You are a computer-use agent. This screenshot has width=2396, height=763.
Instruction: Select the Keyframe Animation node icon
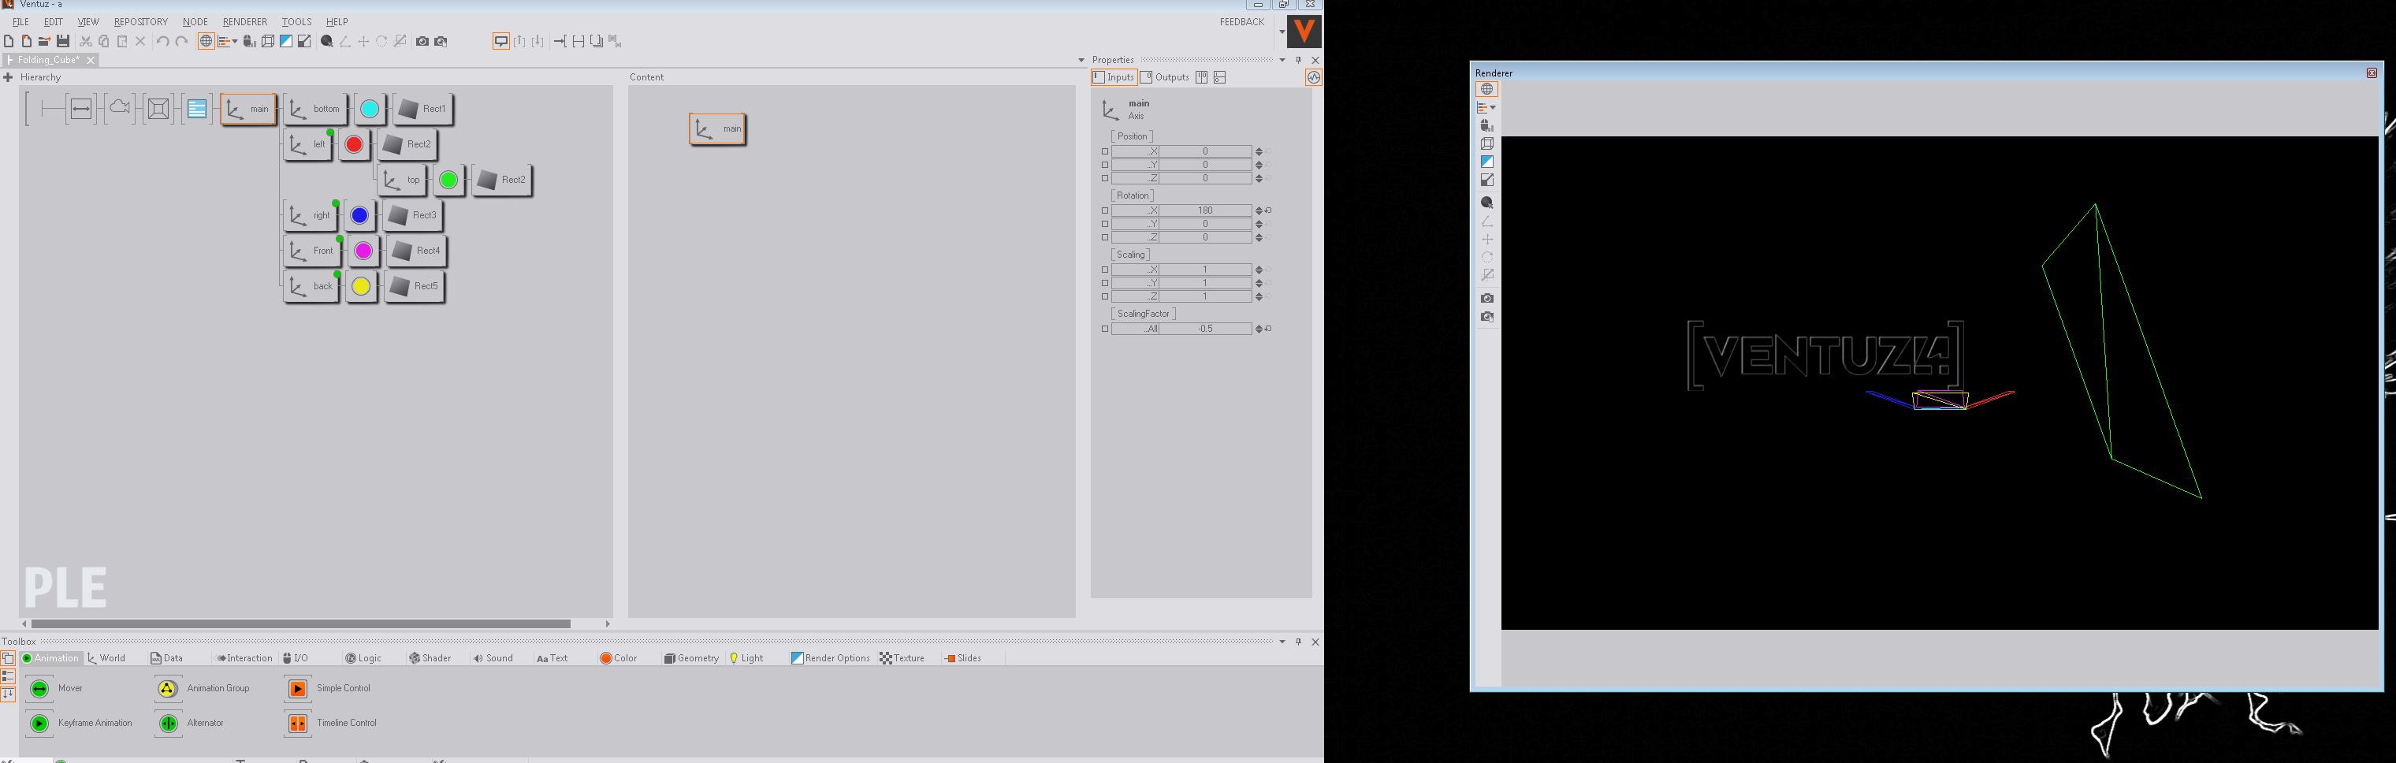pyautogui.click(x=39, y=723)
